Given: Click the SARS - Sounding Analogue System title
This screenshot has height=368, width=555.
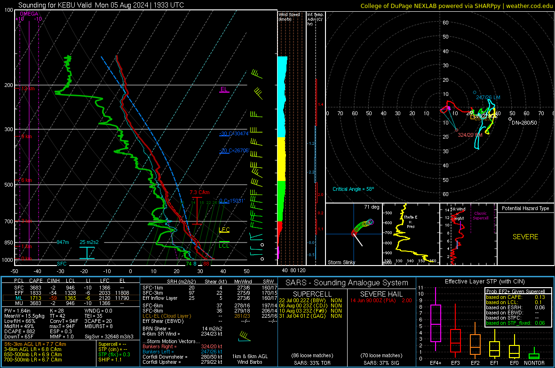Looking at the screenshot, I should click(x=347, y=283).
